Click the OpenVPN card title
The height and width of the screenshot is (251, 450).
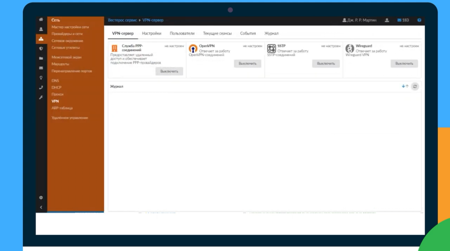coord(207,46)
